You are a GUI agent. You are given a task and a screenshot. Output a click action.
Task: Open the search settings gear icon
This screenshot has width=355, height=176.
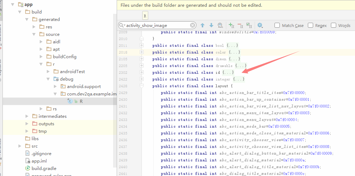click(x=260, y=26)
